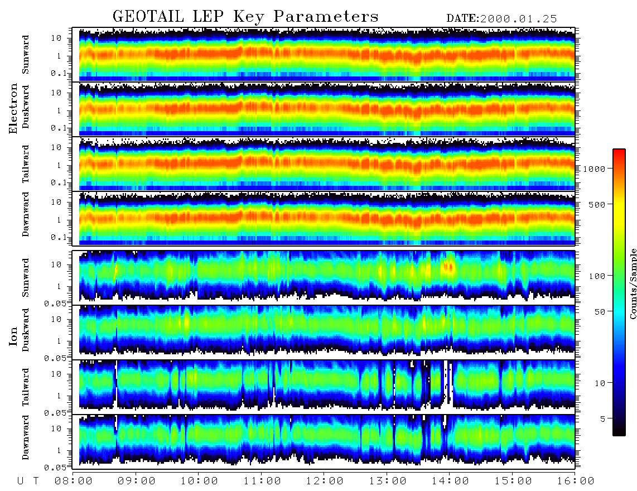The height and width of the screenshot is (491, 637).
Task: Click the 13:00 time tick label
Action: point(388,482)
